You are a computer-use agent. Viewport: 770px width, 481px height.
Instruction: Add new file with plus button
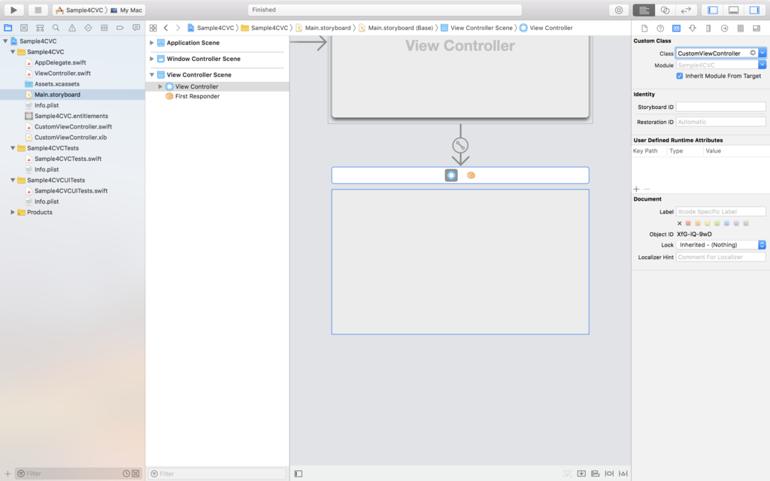click(x=8, y=473)
